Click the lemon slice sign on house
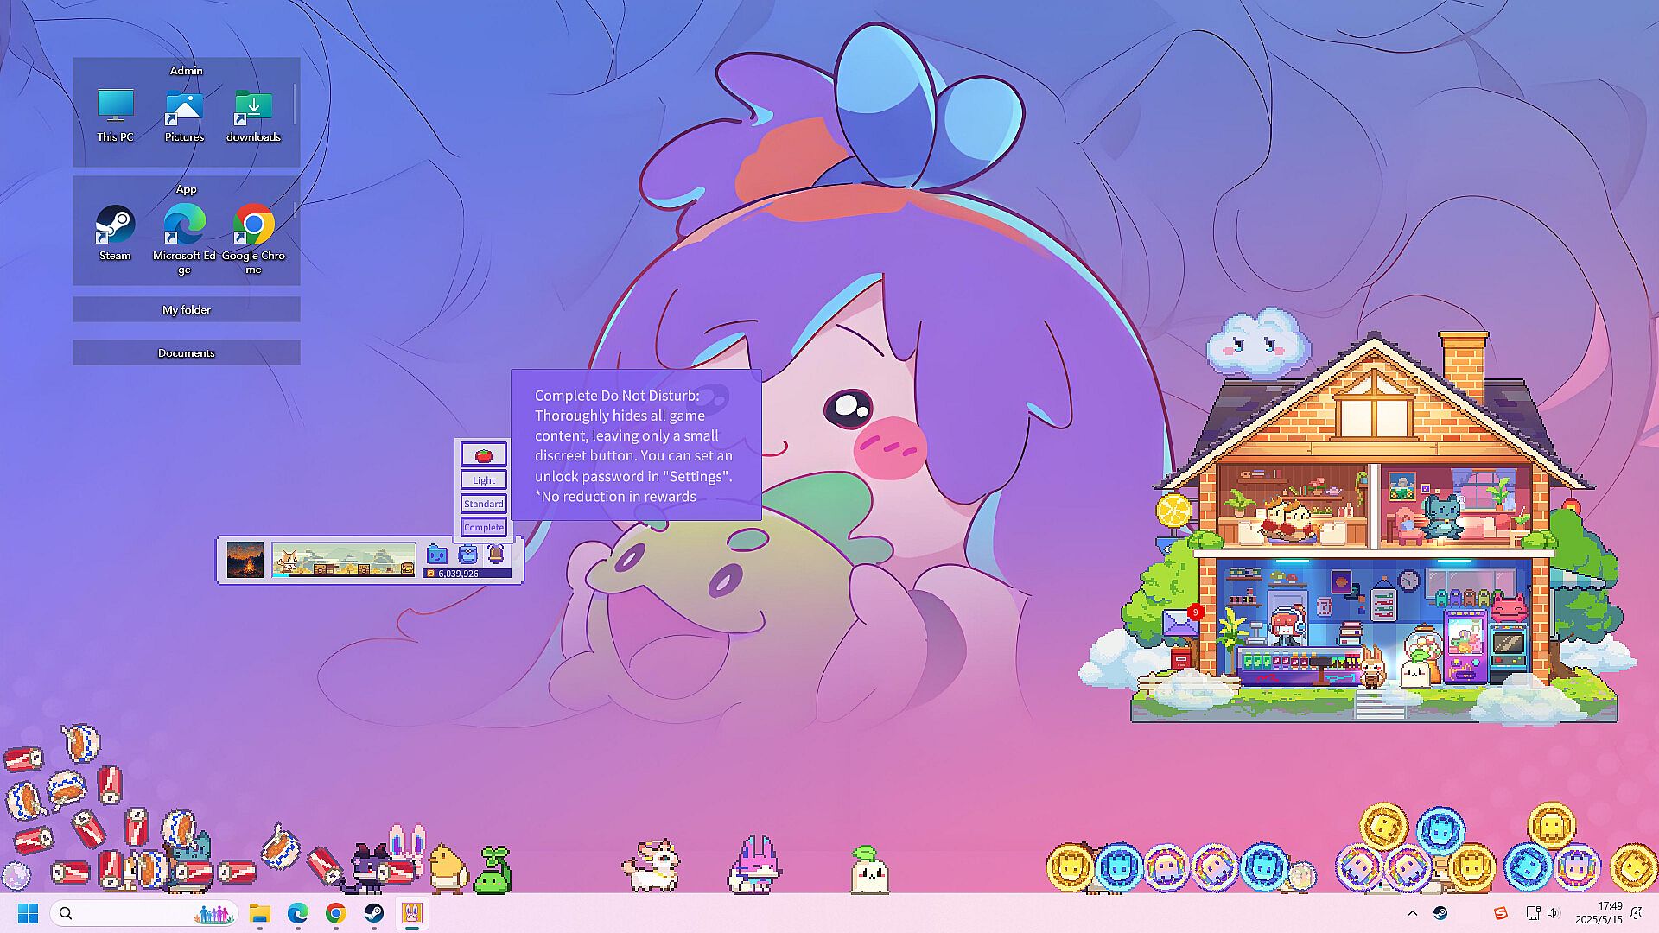 pyautogui.click(x=1174, y=510)
